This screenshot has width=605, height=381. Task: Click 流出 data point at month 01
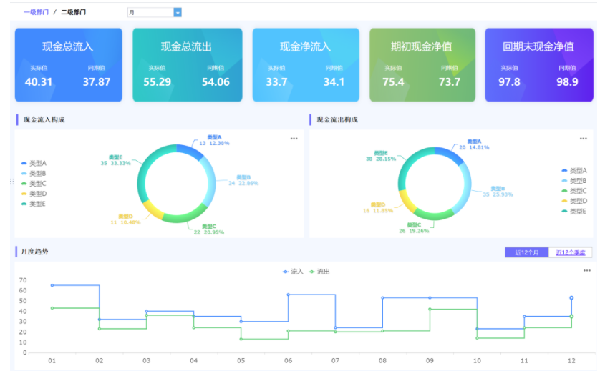52,308
